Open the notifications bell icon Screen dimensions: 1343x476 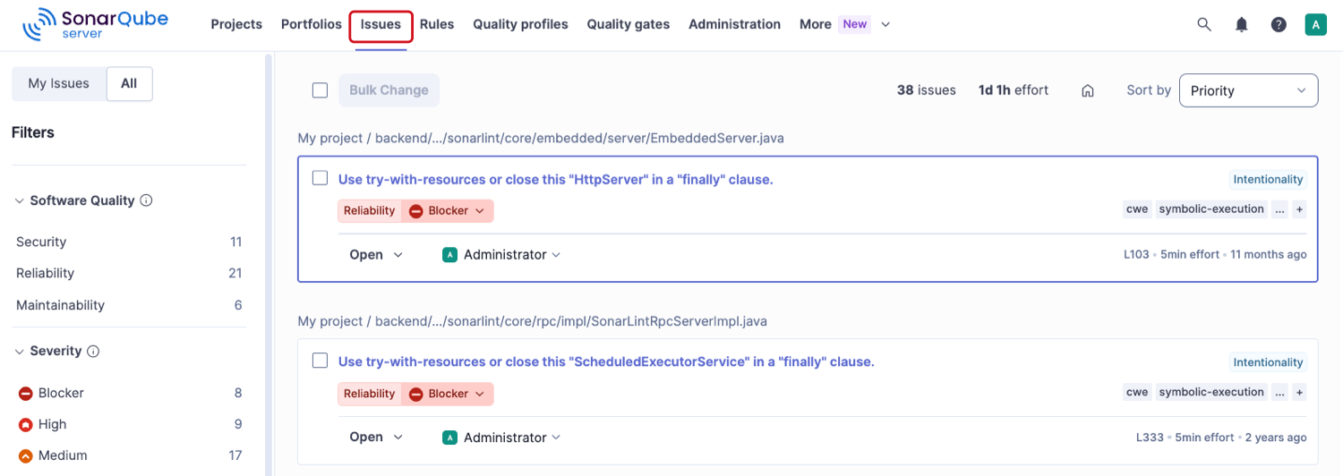coord(1241,25)
